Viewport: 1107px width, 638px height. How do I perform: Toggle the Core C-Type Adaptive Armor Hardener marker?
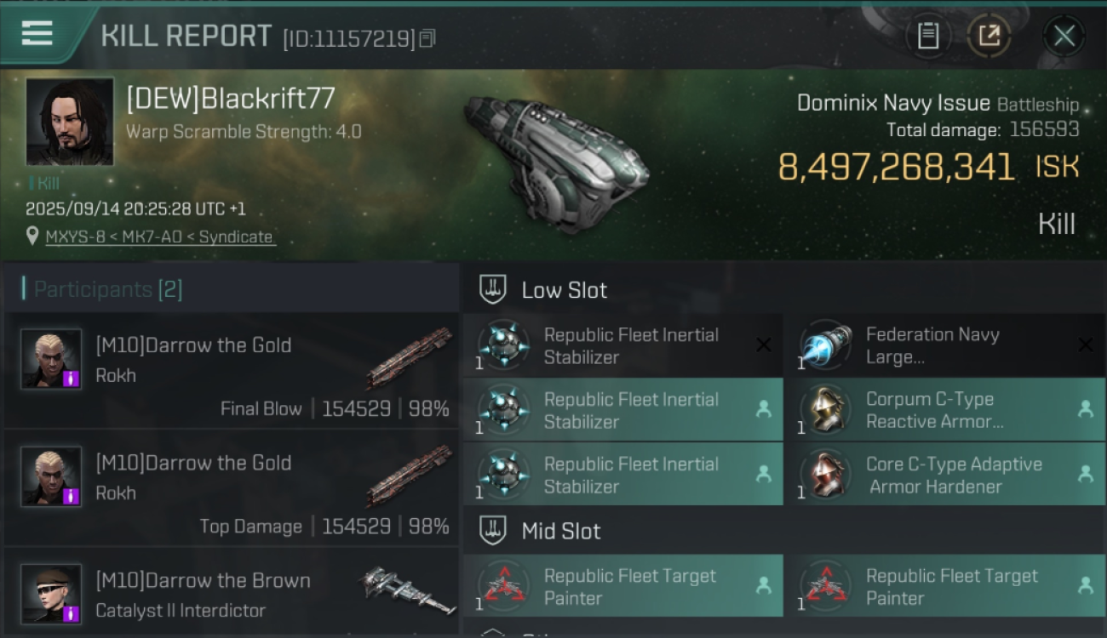tap(1085, 474)
